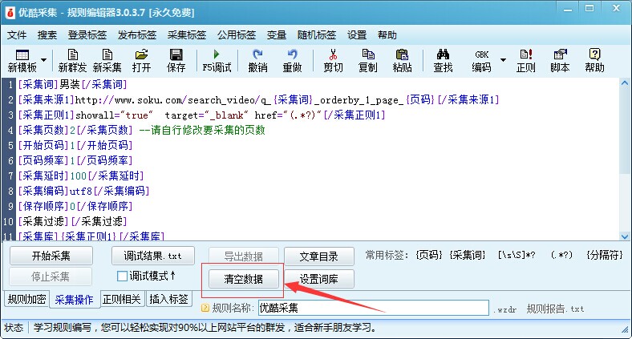The width and height of the screenshot is (632, 339).
Task: Open the 搜索 menu
Action: [x=47, y=35]
